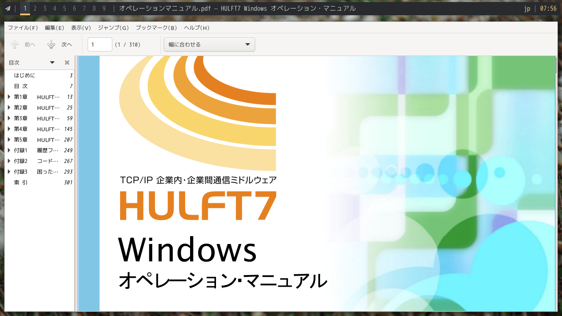Switch to workspace 4 in the top bar
Image resolution: width=562 pixels, height=316 pixels.
click(55, 8)
